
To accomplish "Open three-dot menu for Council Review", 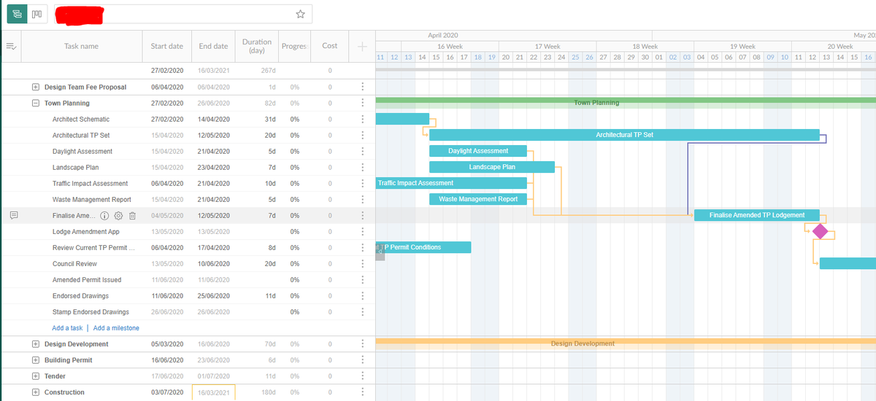I will (362, 263).
